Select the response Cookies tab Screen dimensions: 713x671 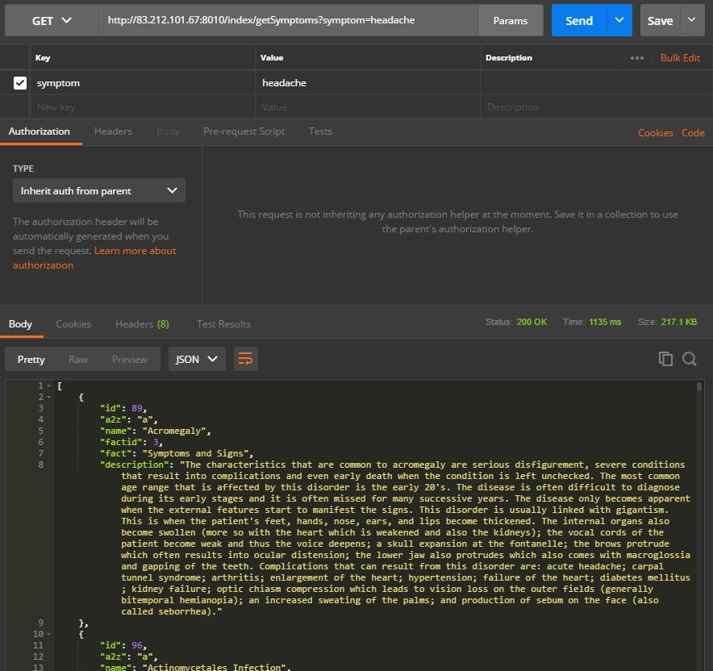point(73,324)
